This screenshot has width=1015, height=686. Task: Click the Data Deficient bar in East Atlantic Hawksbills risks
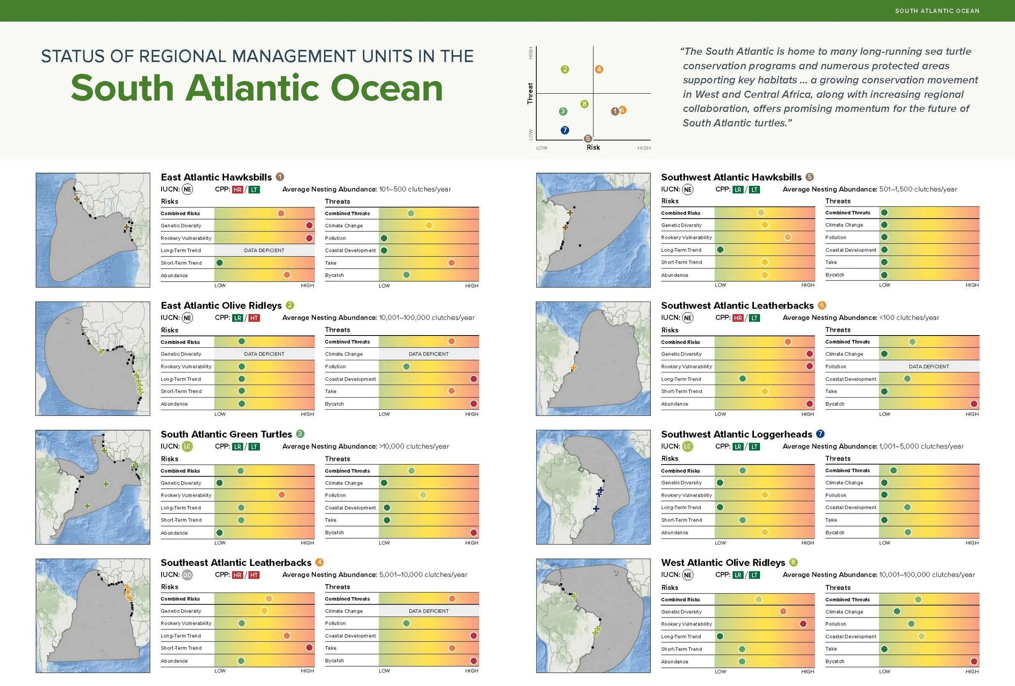[x=264, y=250]
